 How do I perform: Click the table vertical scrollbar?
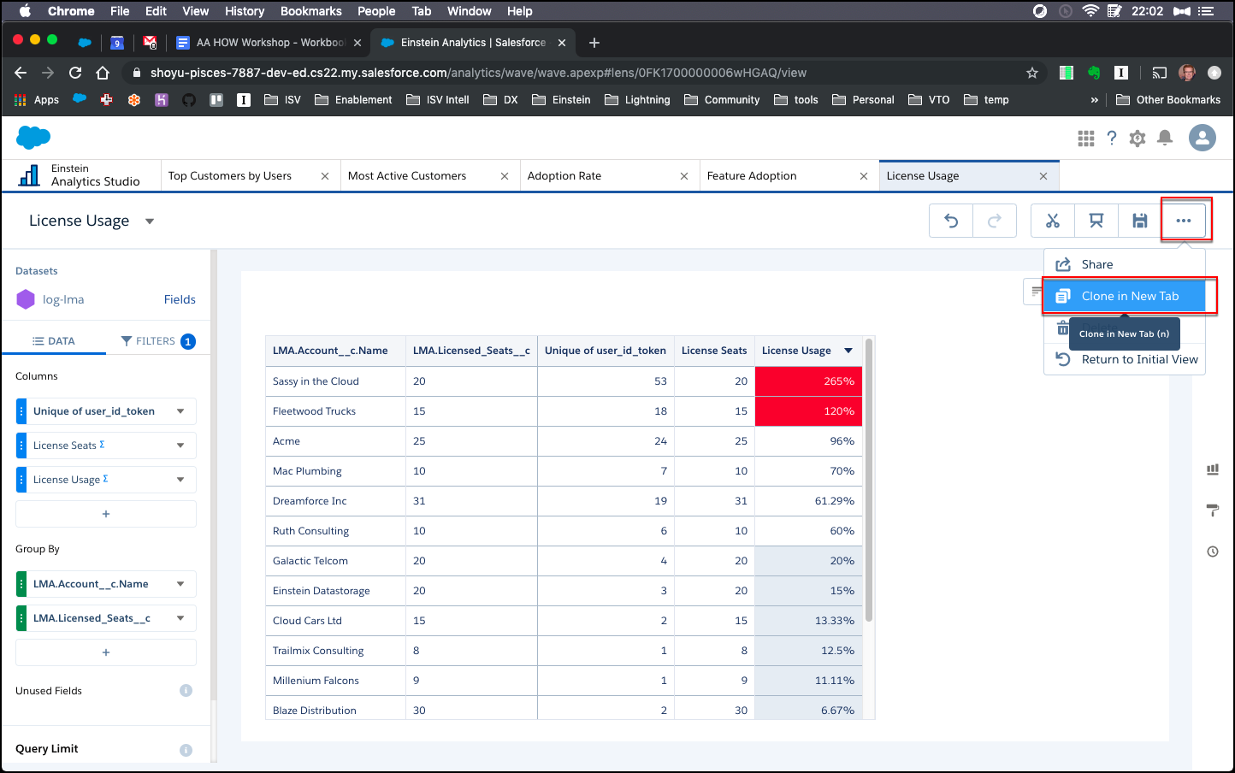point(869,479)
